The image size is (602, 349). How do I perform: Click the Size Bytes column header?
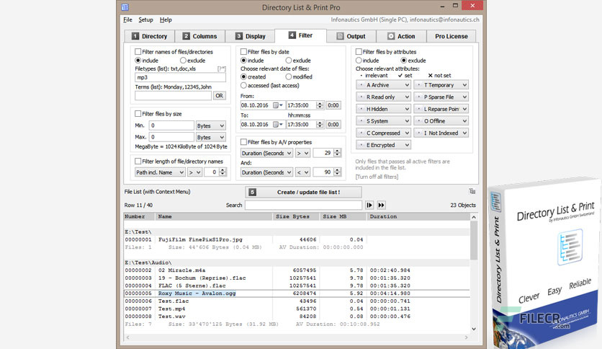pos(296,217)
